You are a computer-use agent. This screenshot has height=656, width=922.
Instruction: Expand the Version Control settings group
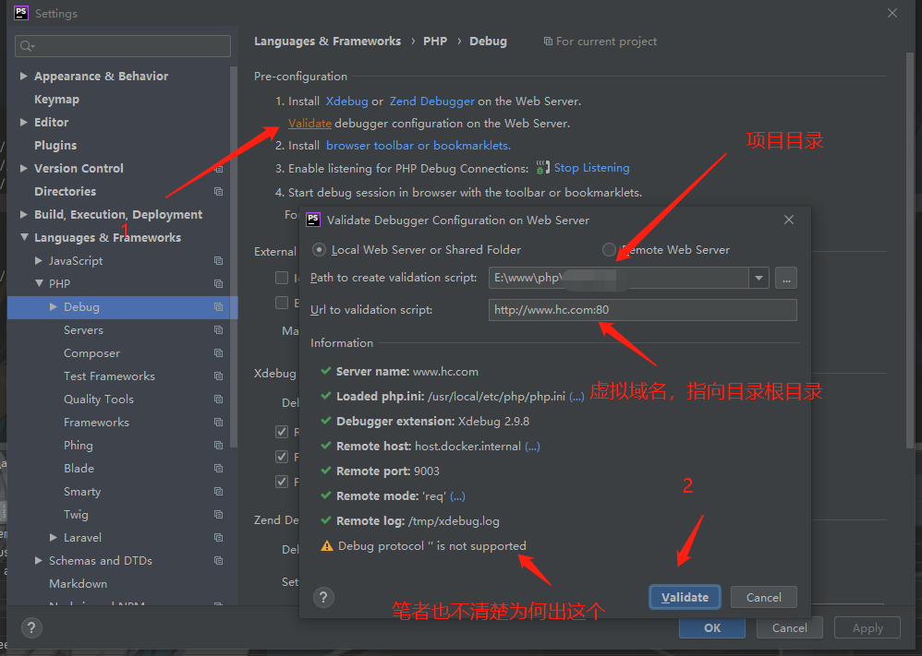[23, 168]
